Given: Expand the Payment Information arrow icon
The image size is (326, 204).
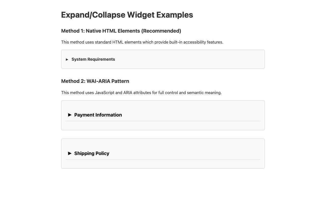Looking at the screenshot, I should [70, 115].
